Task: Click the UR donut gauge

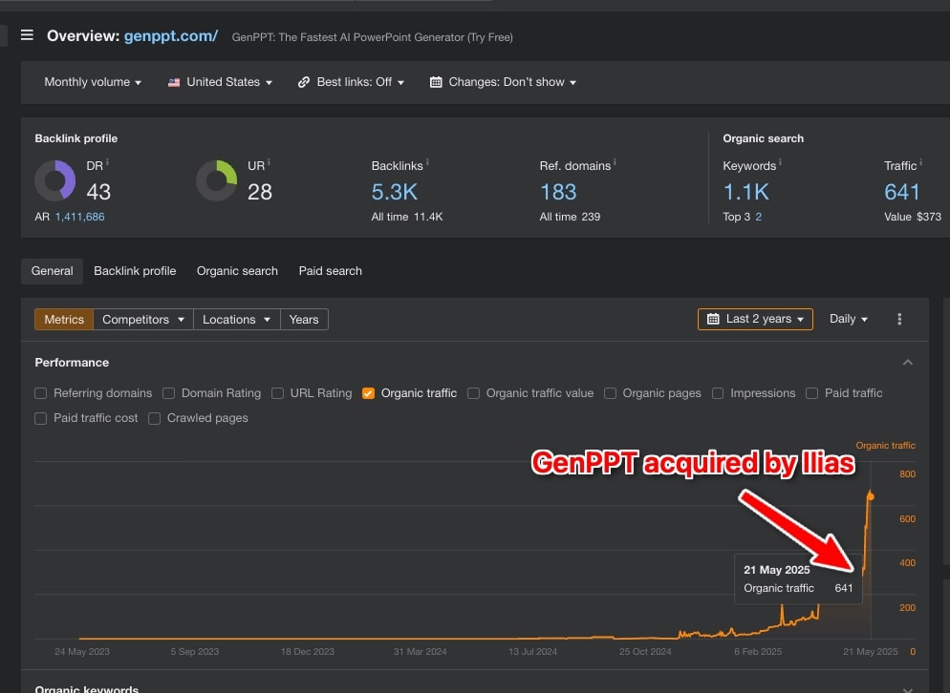Action: point(217,181)
